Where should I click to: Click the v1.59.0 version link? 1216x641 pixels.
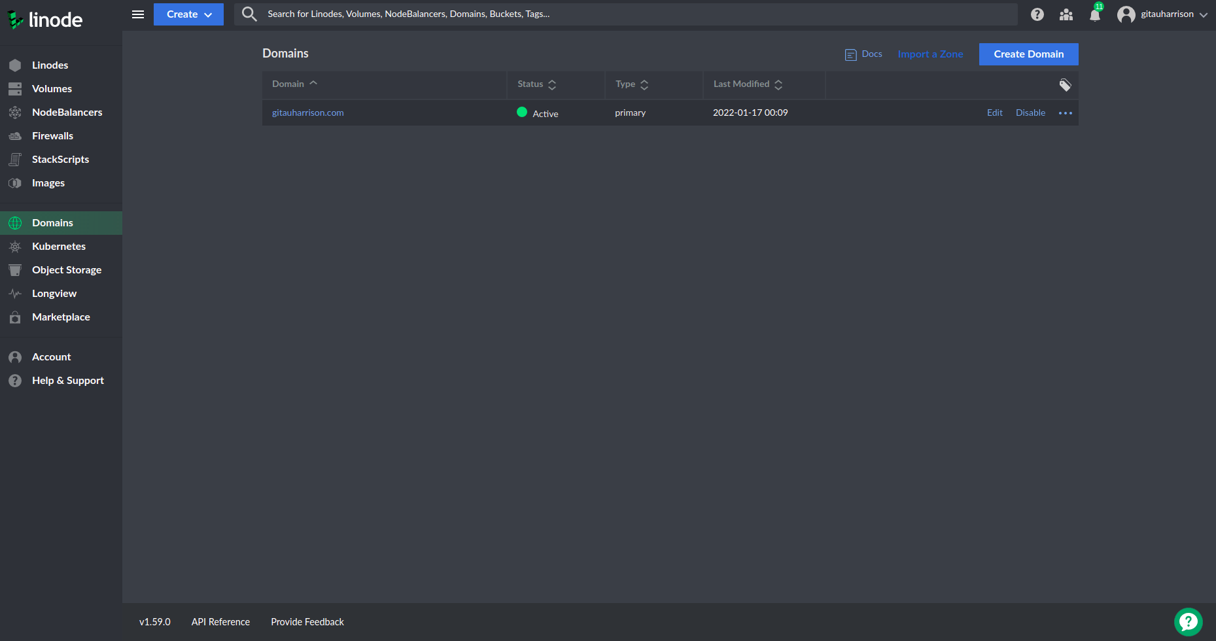[155, 622]
